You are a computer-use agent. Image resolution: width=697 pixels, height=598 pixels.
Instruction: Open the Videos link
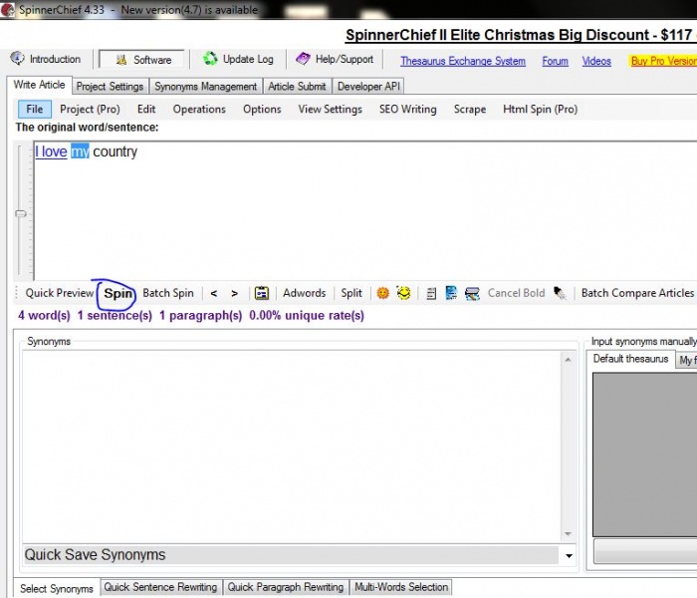point(596,61)
